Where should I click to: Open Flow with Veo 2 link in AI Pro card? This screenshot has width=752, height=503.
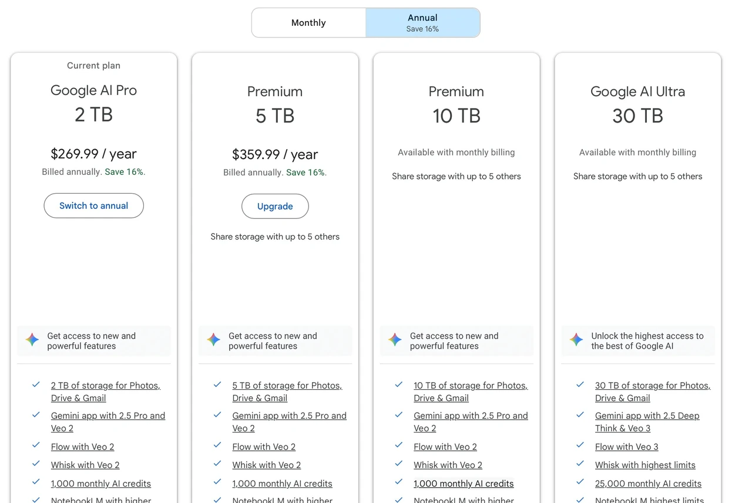(x=83, y=447)
